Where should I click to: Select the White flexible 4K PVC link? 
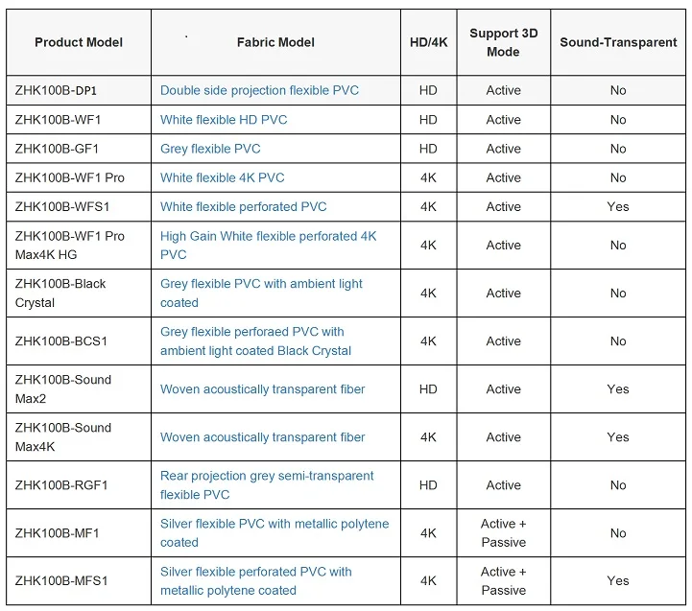tap(222, 177)
